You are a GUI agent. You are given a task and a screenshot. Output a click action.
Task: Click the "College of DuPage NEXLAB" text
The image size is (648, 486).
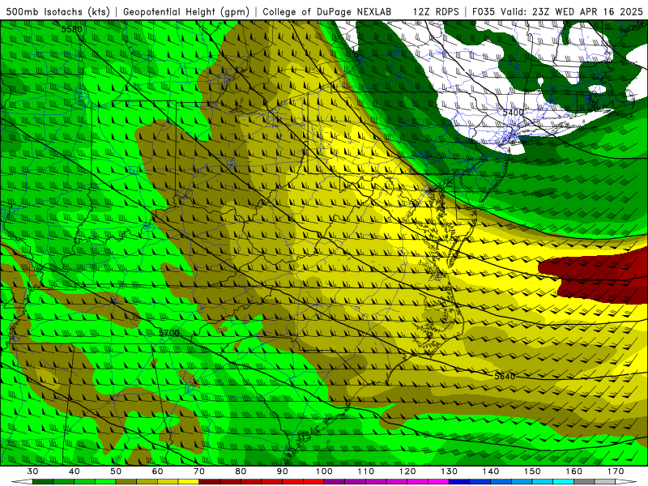(326, 12)
